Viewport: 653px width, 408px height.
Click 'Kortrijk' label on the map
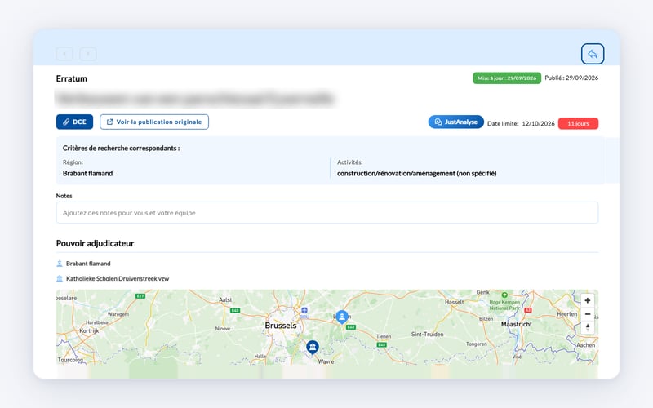tap(89, 330)
